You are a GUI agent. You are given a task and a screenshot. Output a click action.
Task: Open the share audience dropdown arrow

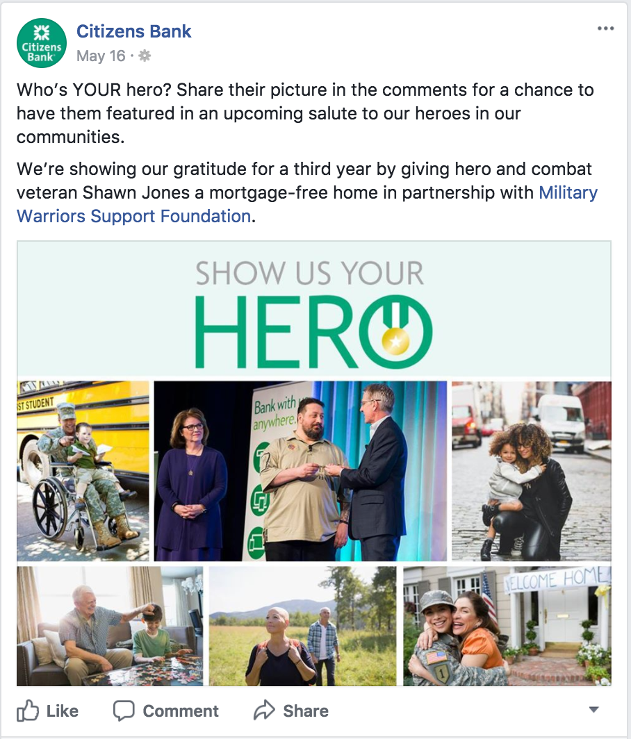593,709
